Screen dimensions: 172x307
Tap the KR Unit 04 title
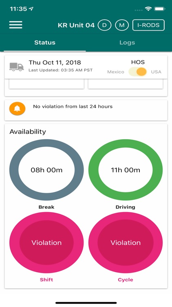pos(76,25)
